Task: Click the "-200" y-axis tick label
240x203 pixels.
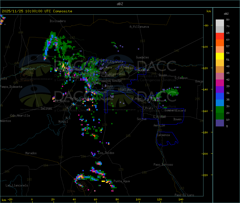Action: (x=205, y=154)
